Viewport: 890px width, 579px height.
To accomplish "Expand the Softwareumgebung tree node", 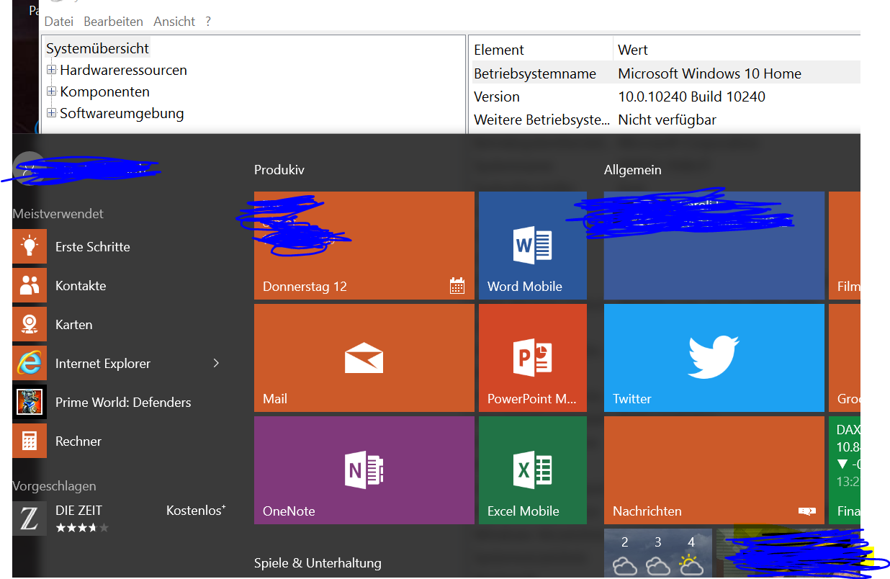I will pos(51,114).
